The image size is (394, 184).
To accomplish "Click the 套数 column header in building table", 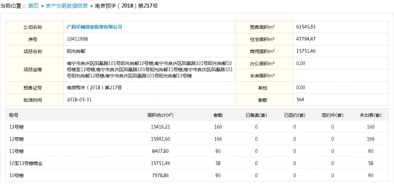I will (x=218, y=115).
